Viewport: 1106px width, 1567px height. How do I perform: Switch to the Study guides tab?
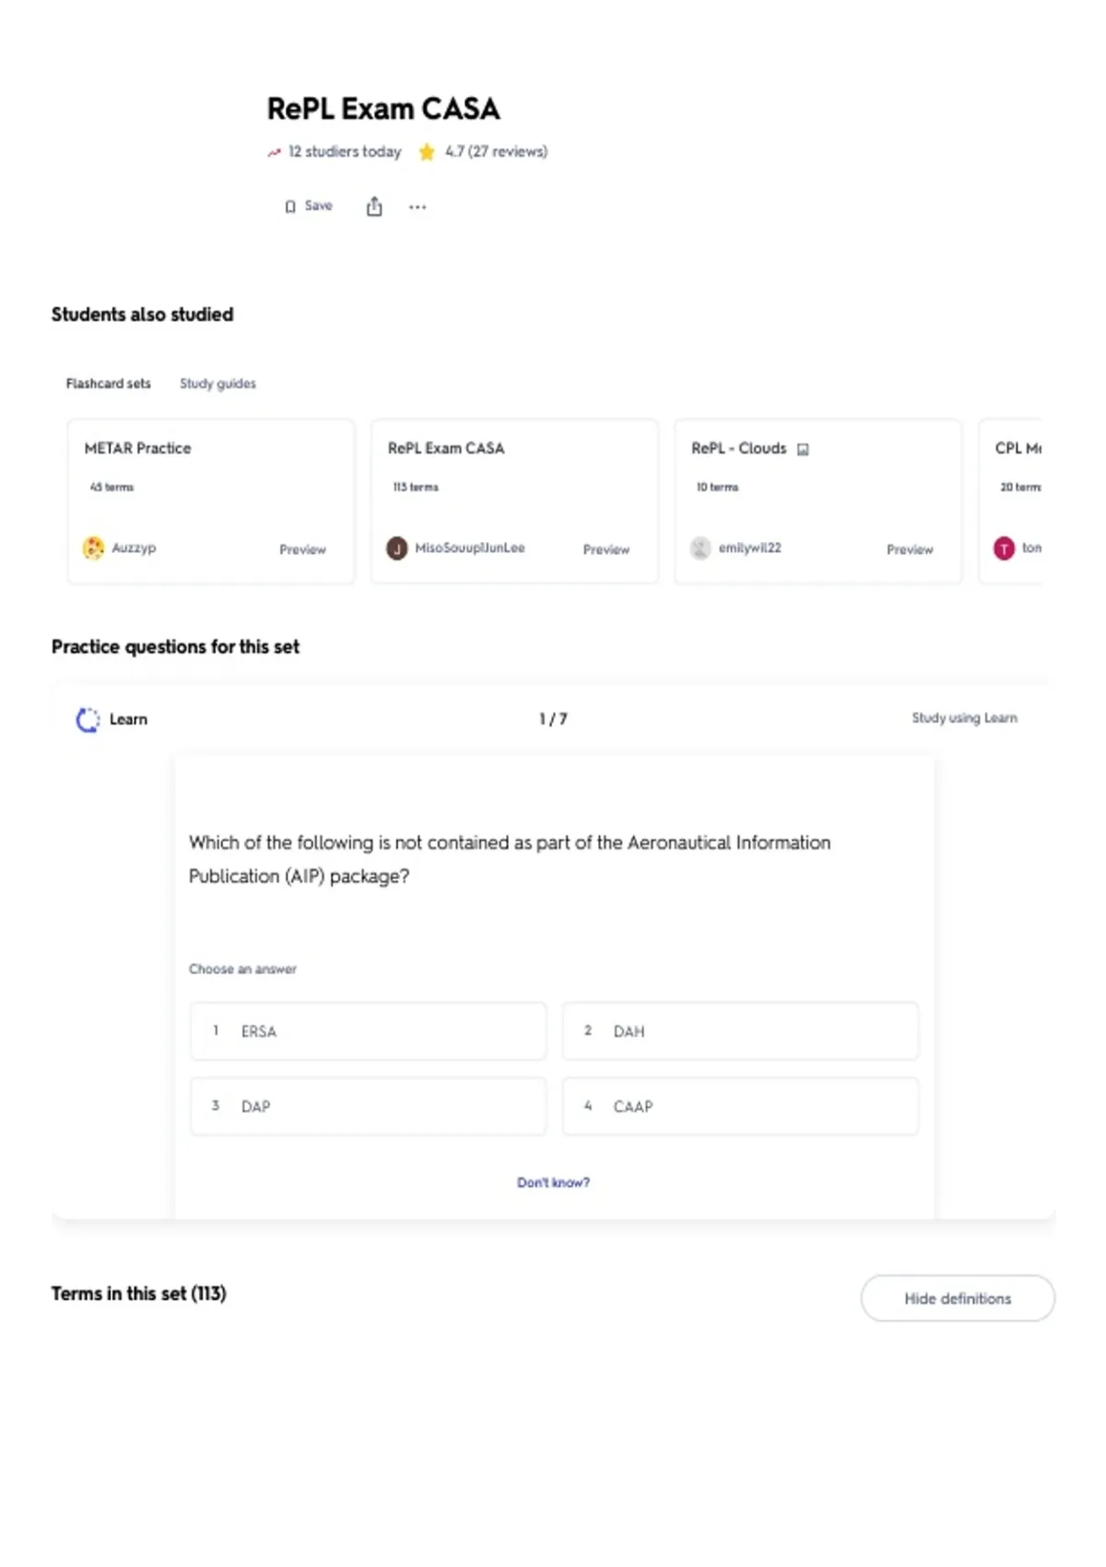(x=218, y=383)
